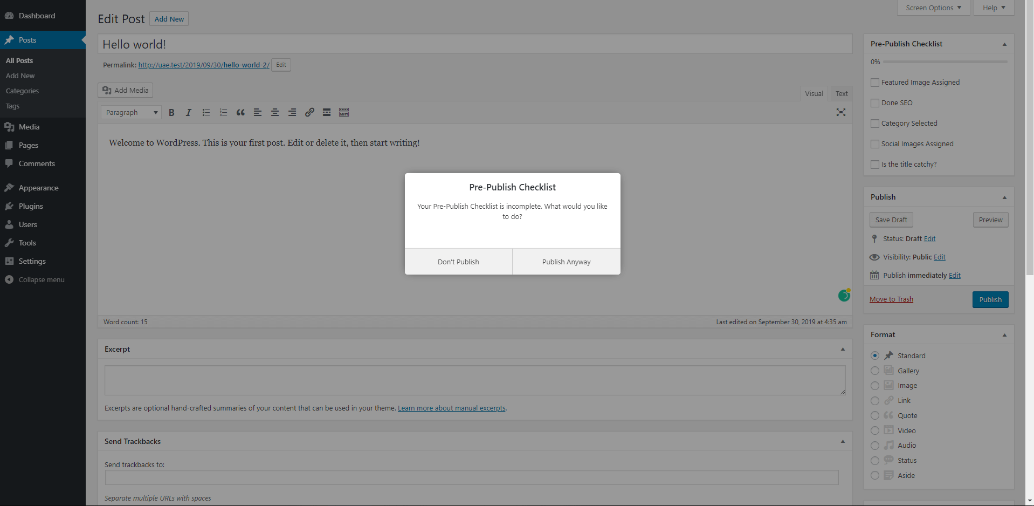Viewport: 1034px width, 506px height.
Task: Apply blockquote formatting
Action: 240,112
